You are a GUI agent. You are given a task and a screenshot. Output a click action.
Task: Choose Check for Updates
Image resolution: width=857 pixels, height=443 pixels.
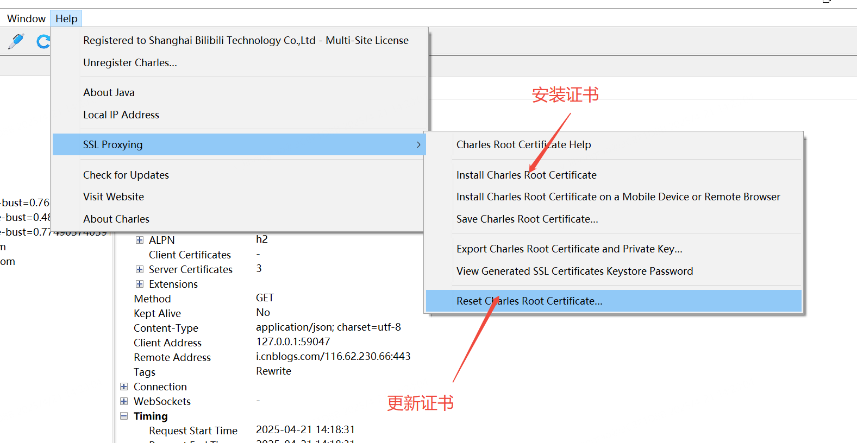pyautogui.click(x=126, y=175)
